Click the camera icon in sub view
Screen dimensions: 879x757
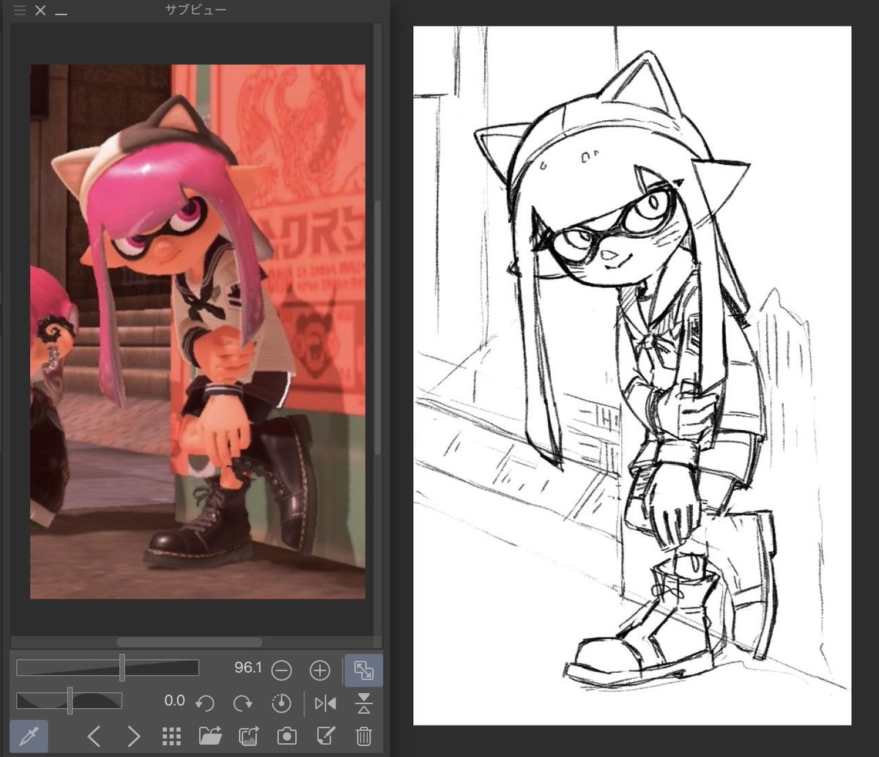287,736
